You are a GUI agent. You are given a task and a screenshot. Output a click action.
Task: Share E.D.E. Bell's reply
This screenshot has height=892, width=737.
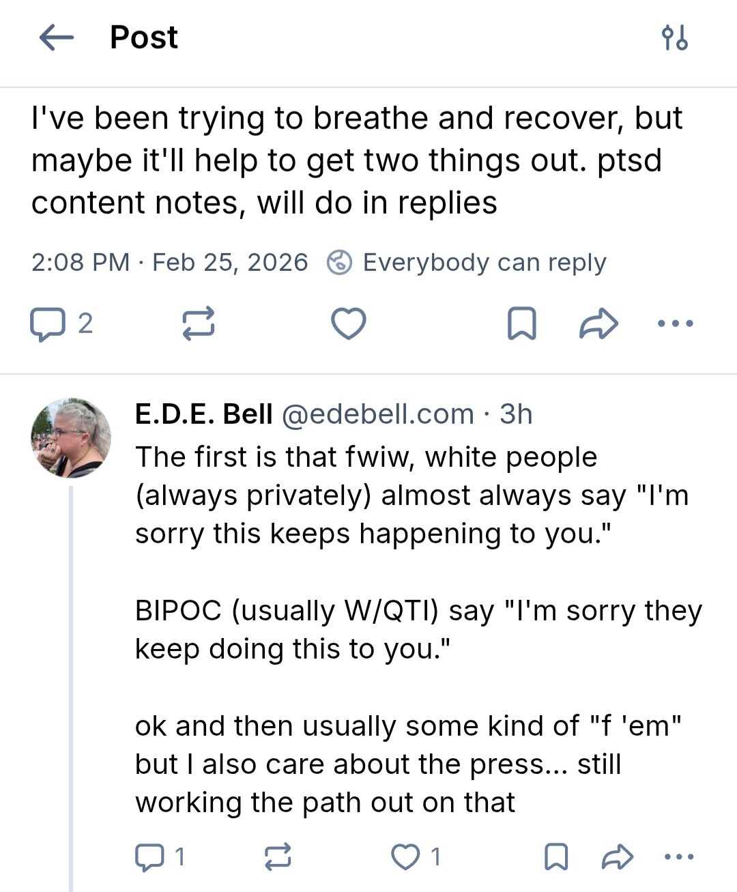click(617, 857)
